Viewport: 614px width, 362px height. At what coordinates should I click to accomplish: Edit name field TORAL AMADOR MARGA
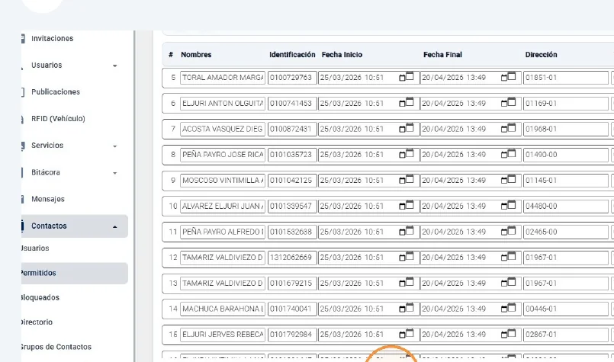coord(223,78)
